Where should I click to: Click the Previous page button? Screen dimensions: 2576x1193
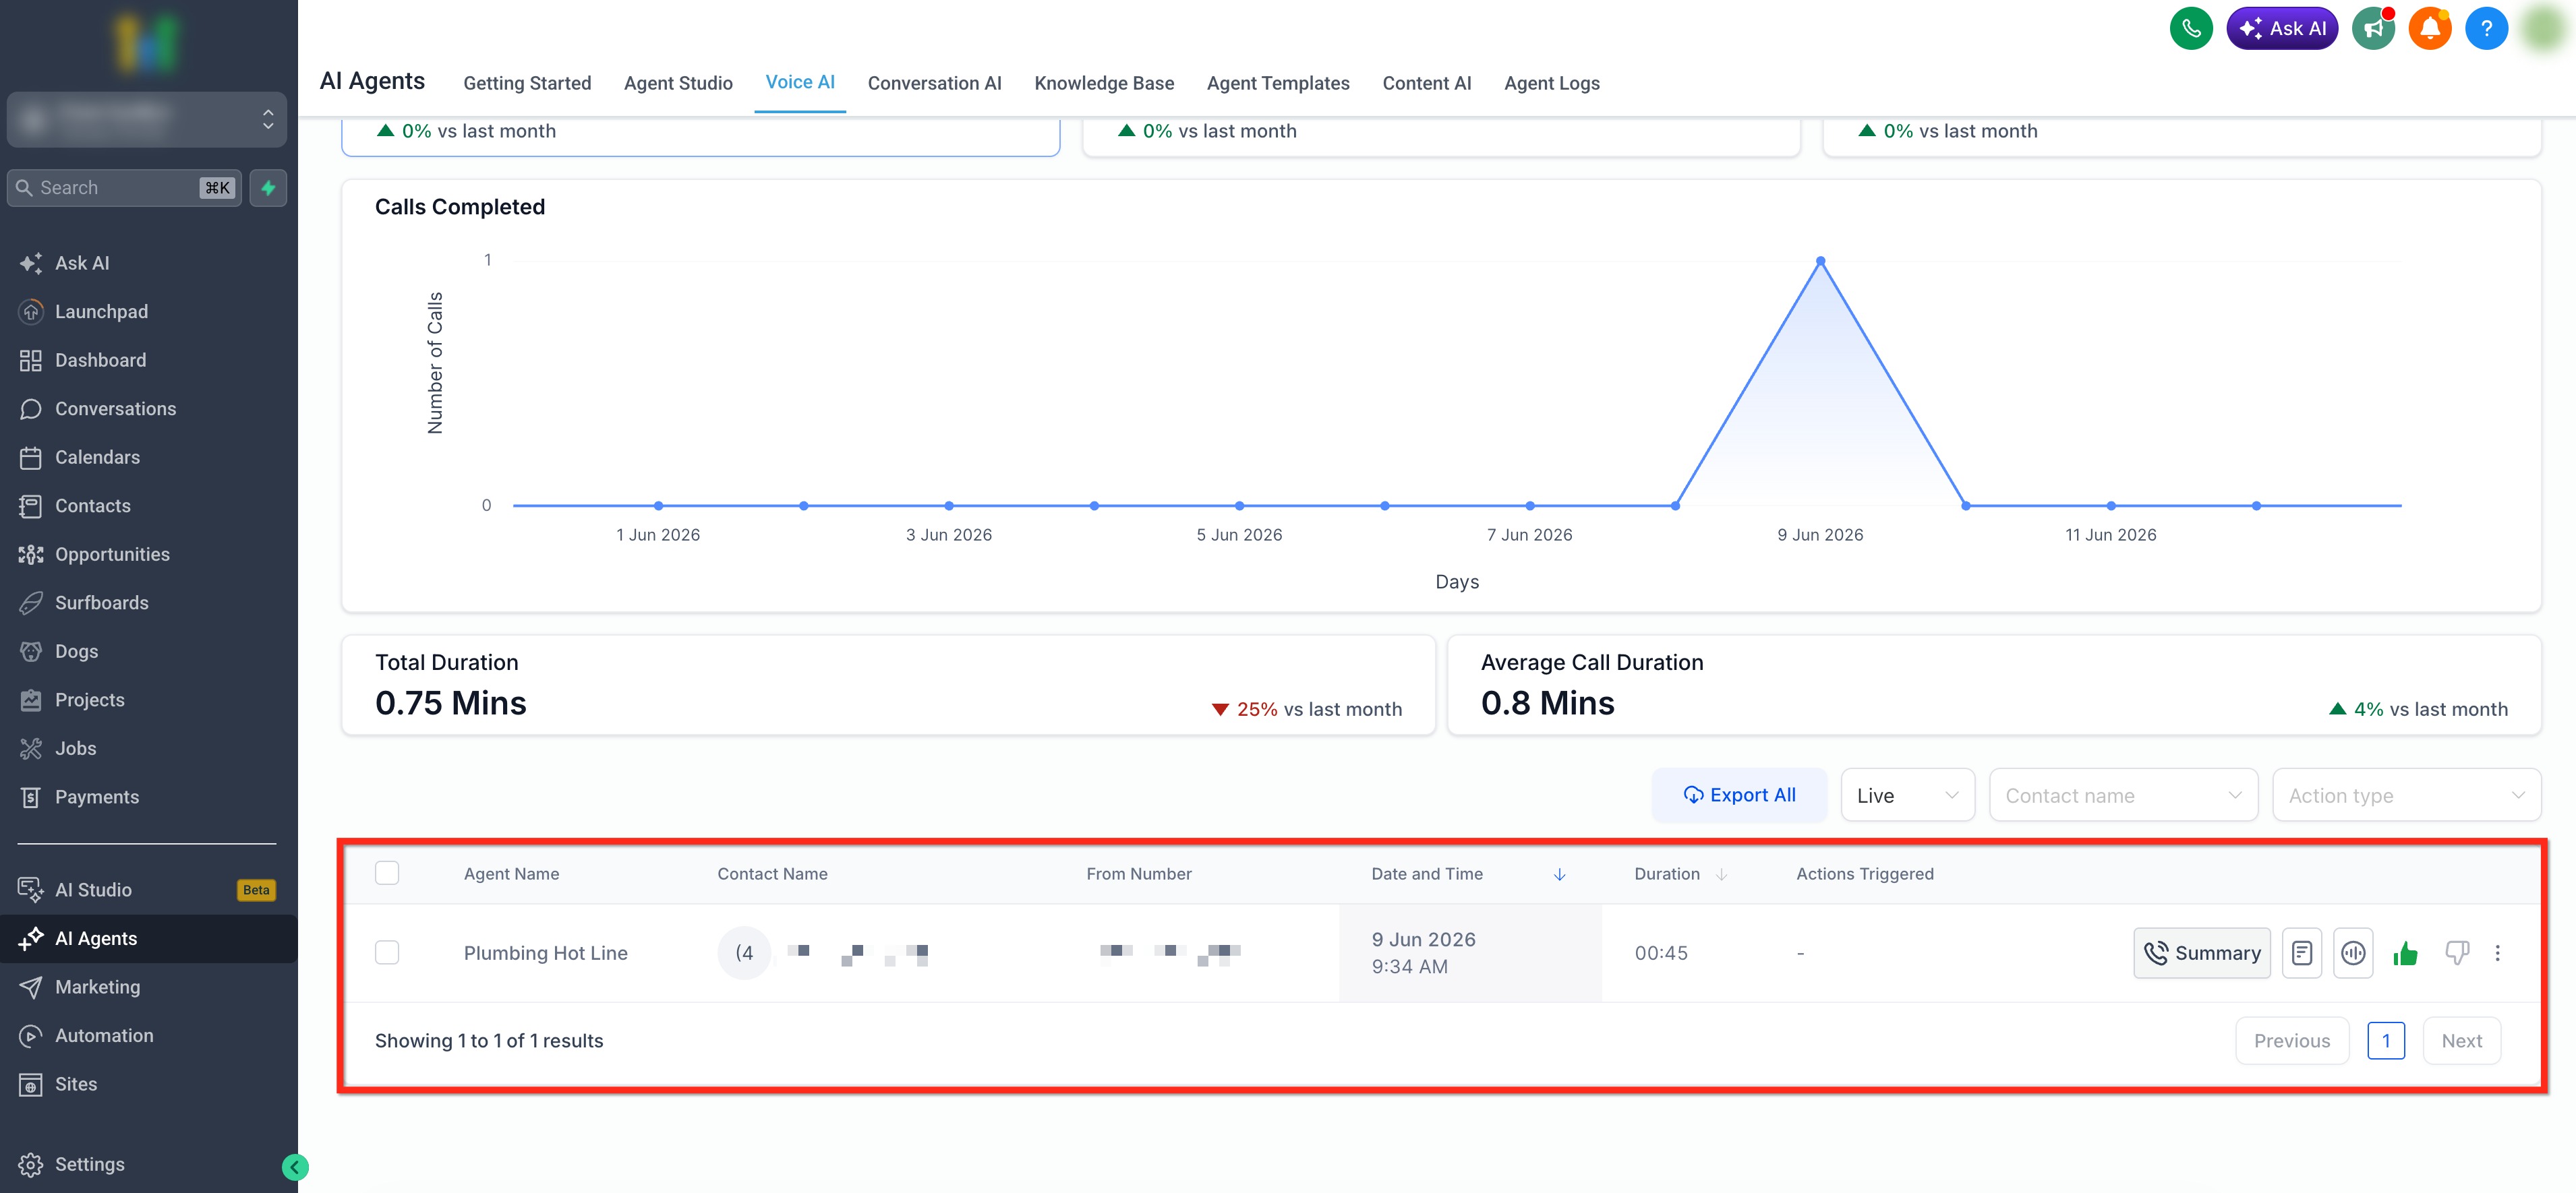pyautogui.click(x=2291, y=1041)
